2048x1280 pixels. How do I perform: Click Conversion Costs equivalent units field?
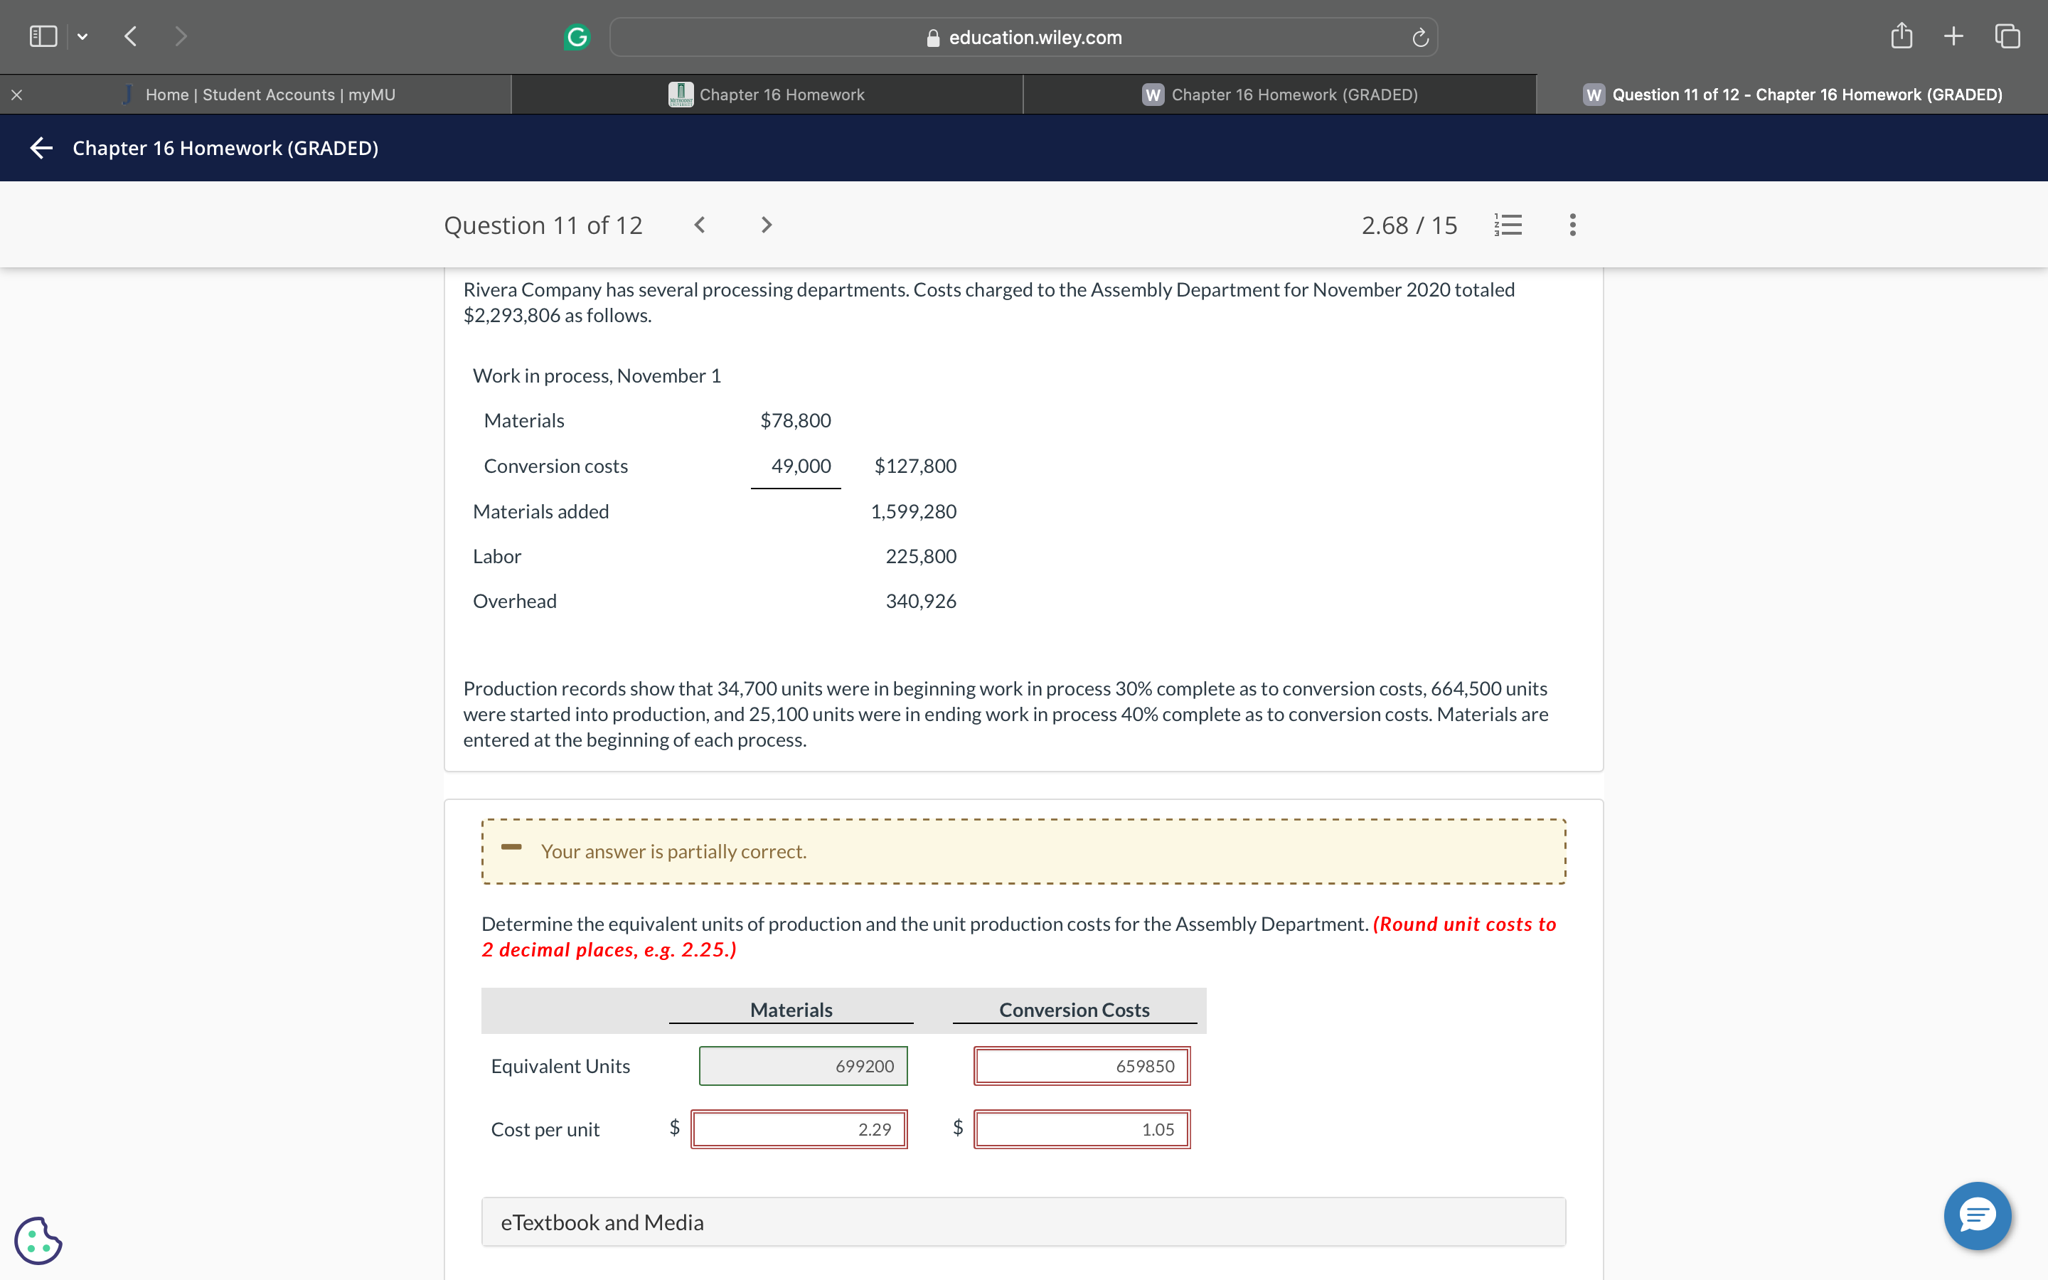click(1082, 1066)
